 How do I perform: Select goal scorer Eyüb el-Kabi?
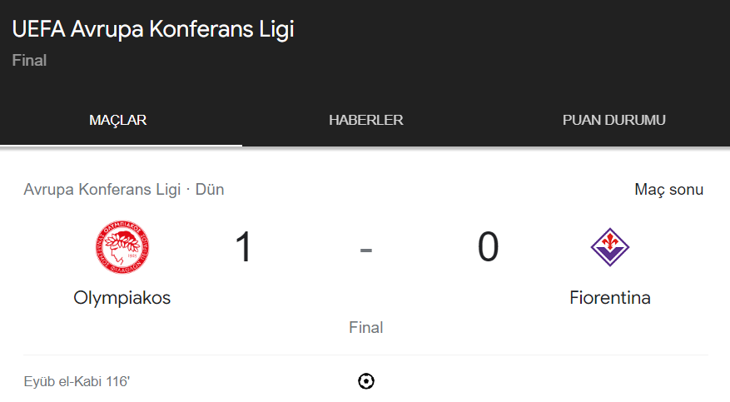62,382
